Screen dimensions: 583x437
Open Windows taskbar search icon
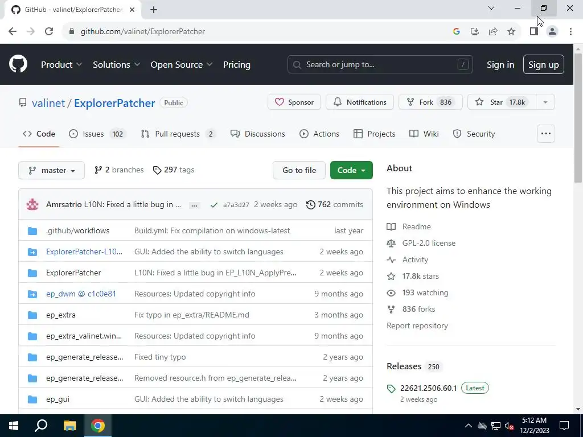[41, 426]
